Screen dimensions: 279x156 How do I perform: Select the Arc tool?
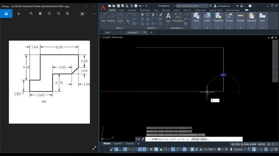coord(128,17)
